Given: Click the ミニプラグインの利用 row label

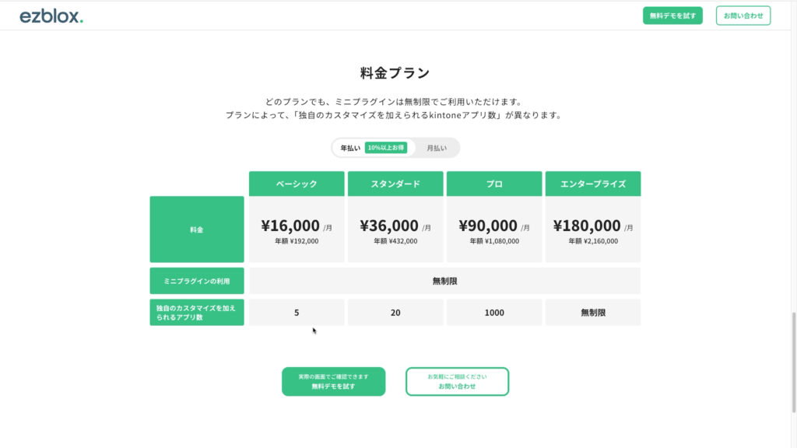Looking at the screenshot, I should pos(196,280).
